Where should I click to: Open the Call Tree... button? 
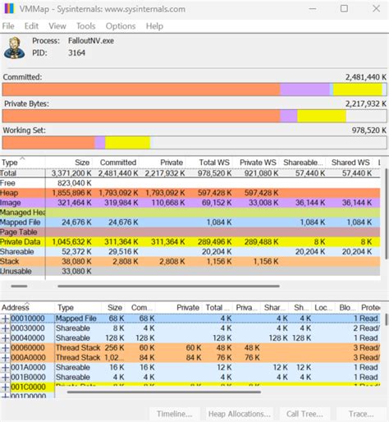(304, 414)
